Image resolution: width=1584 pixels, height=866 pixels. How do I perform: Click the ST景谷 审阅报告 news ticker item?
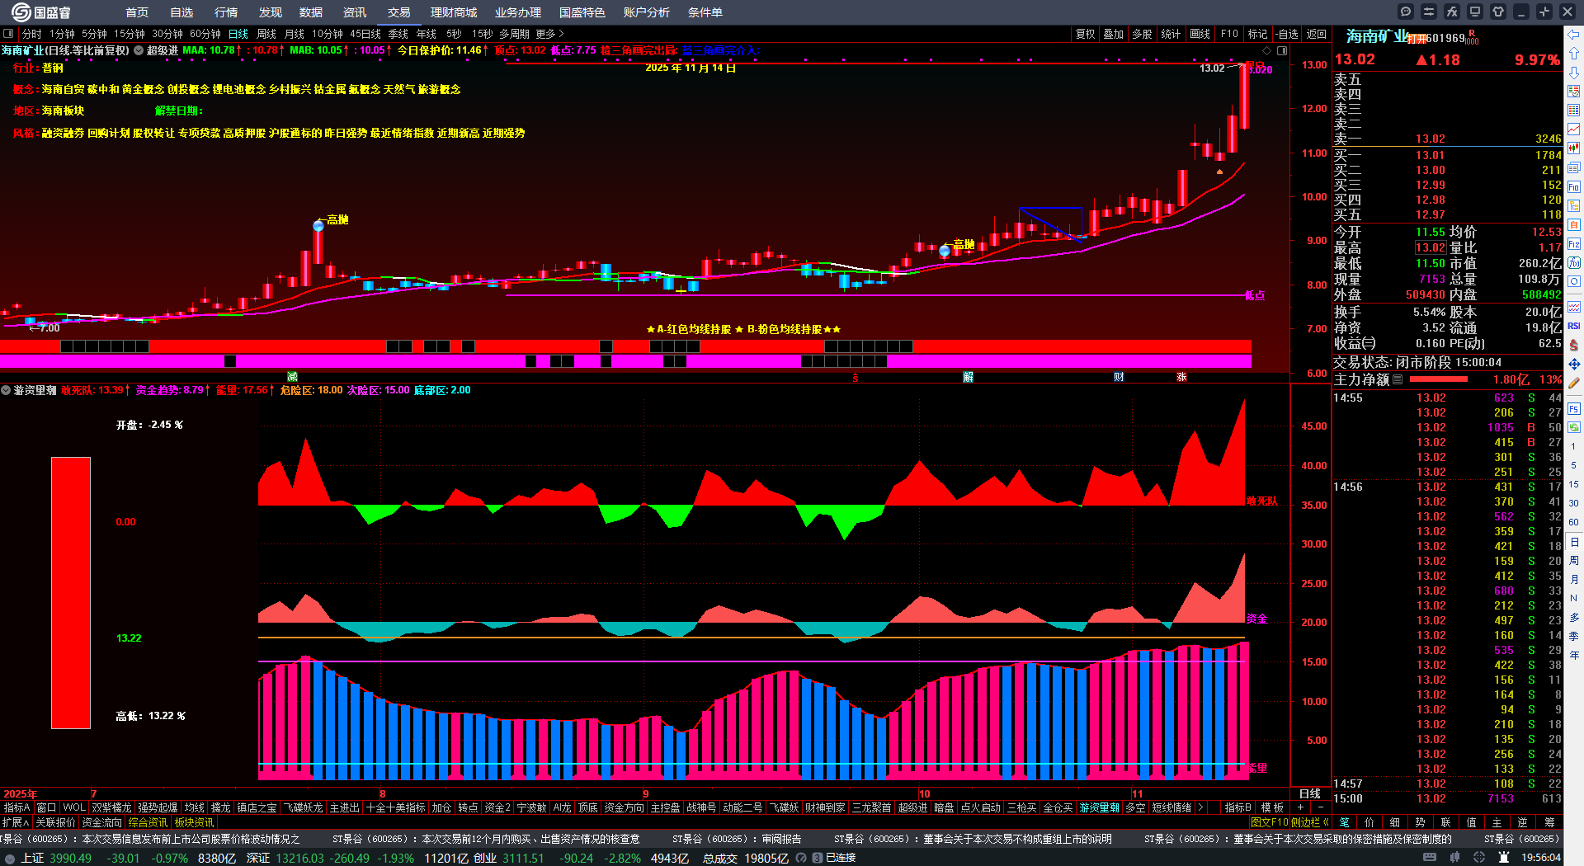click(x=737, y=839)
